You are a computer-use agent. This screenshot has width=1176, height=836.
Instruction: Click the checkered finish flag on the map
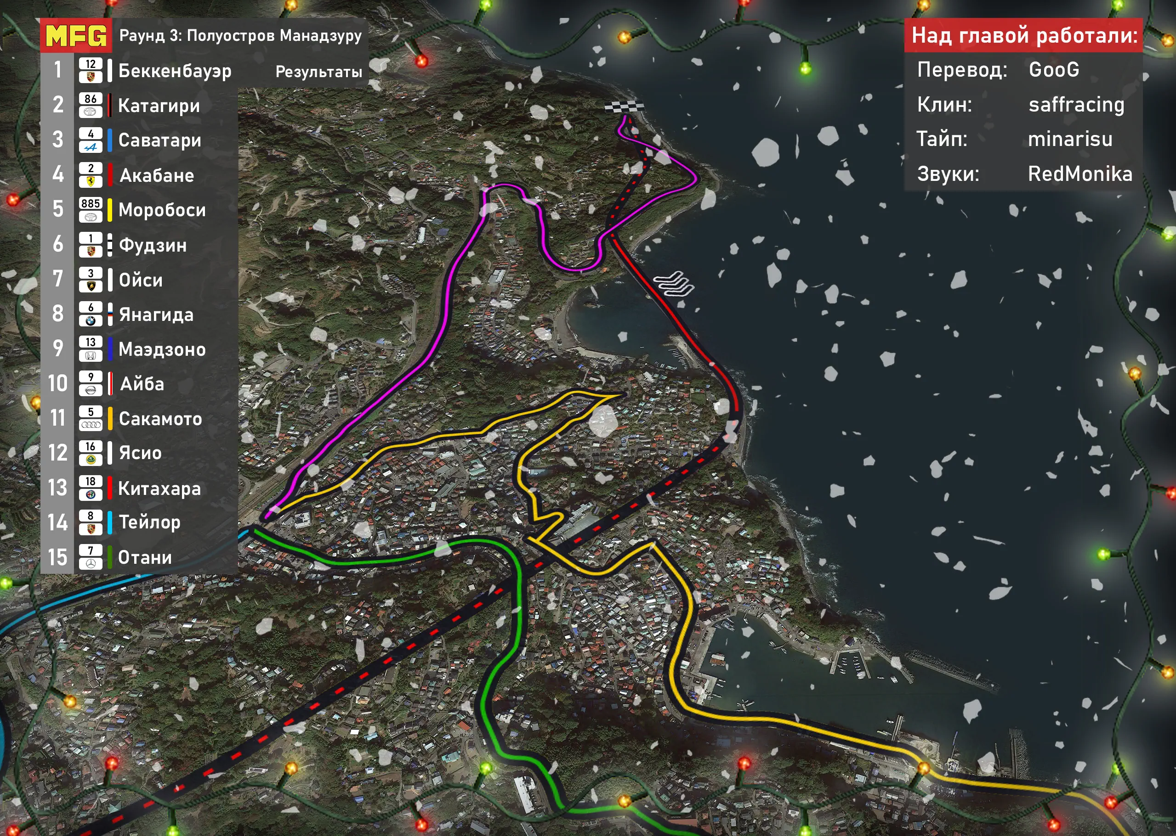(x=624, y=107)
